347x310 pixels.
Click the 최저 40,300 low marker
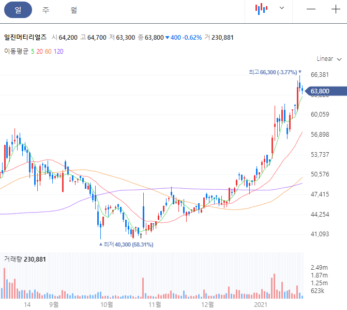point(126,244)
